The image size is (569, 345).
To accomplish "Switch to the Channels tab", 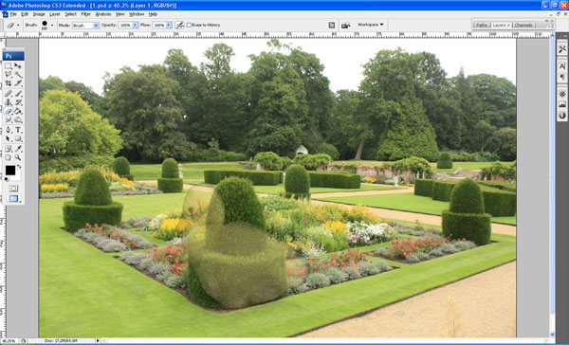I will (523, 25).
